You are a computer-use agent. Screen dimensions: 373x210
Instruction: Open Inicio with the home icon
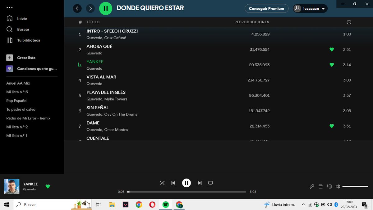pyautogui.click(x=10, y=18)
